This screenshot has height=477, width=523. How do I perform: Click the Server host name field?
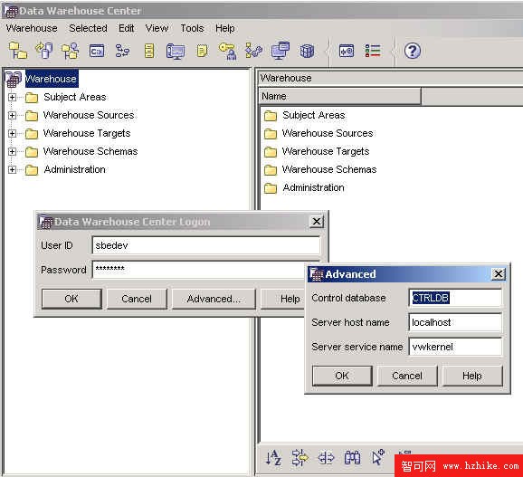tap(455, 322)
